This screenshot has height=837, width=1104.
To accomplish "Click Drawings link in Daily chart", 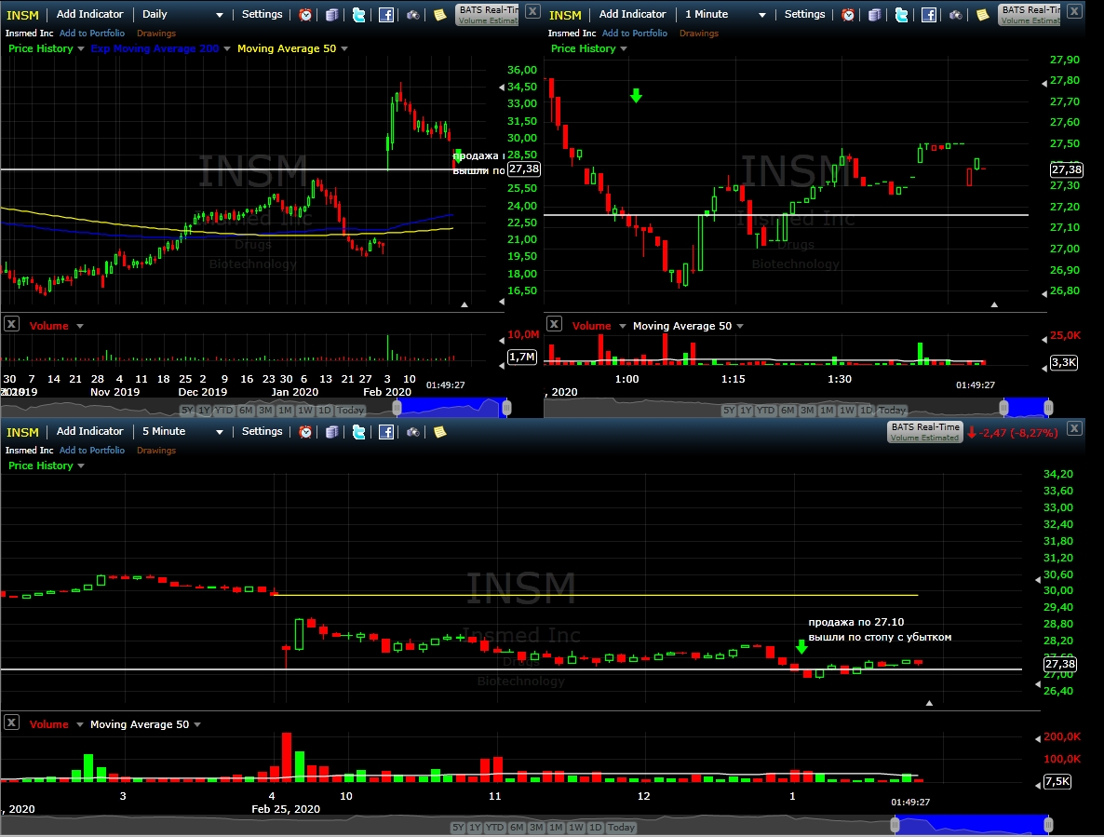I will click(156, 34).
